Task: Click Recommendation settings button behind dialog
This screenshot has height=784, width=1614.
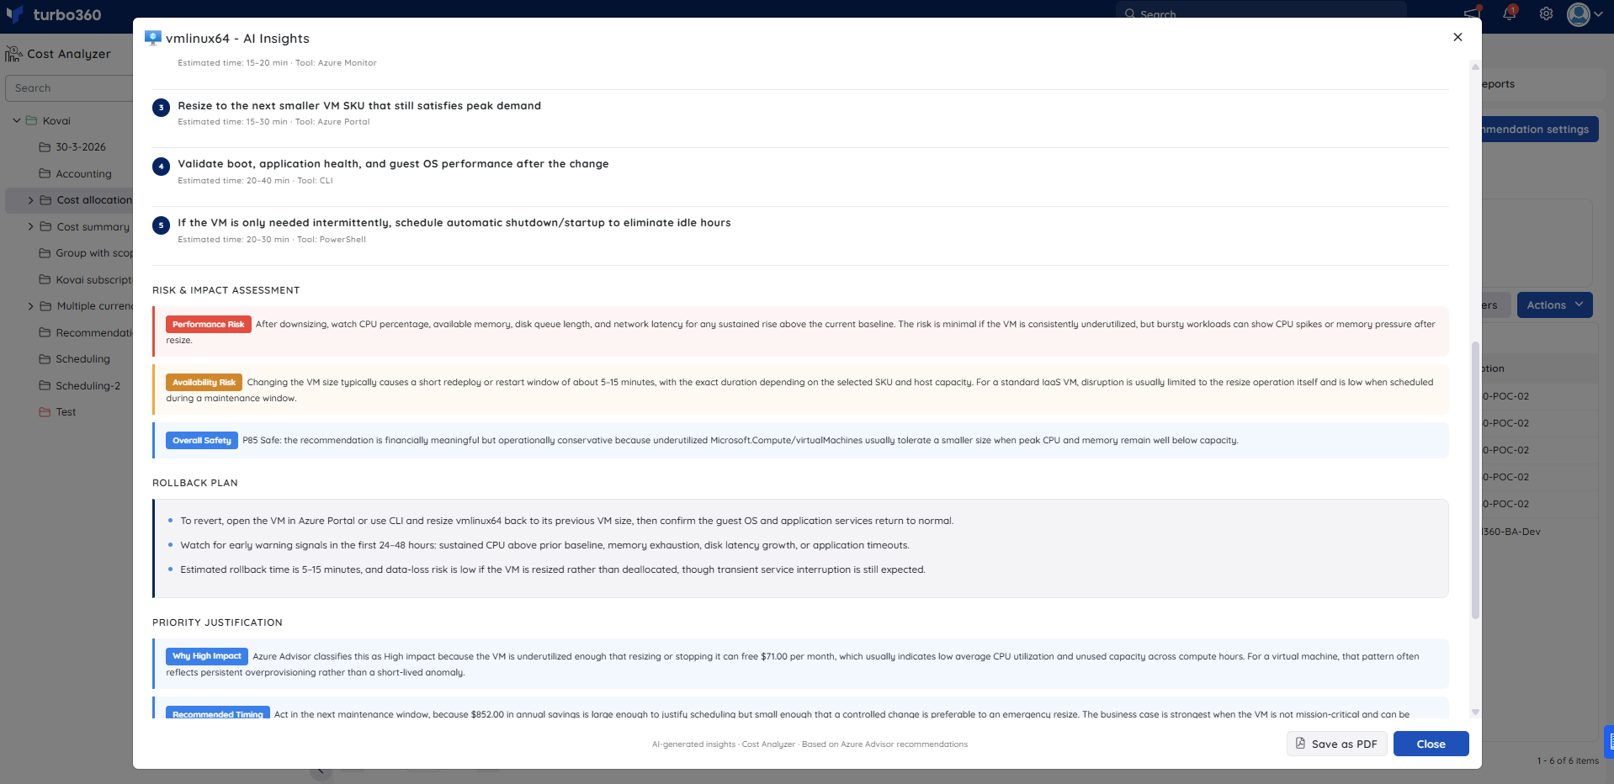Action: coord(1539,129)
